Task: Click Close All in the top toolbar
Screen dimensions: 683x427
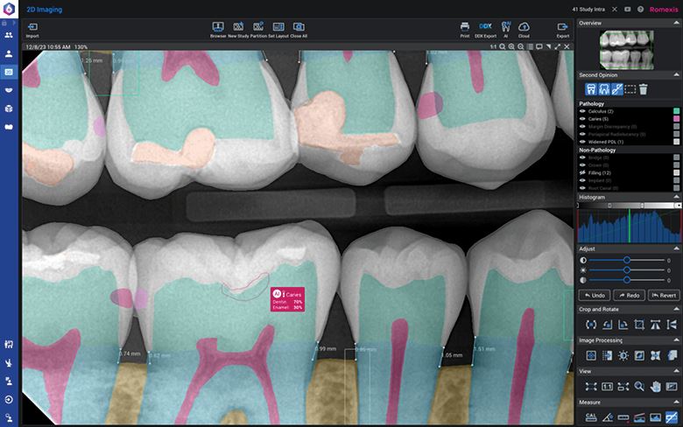Action: coord(299,30)
